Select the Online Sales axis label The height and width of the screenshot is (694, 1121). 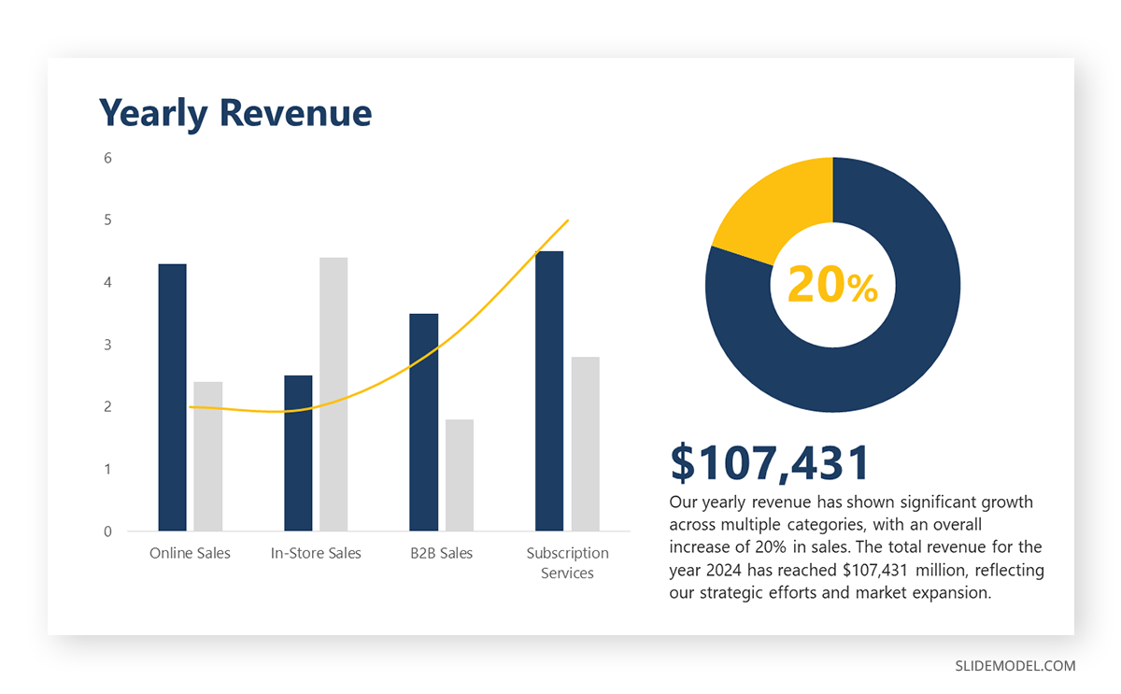click(190, 553)
